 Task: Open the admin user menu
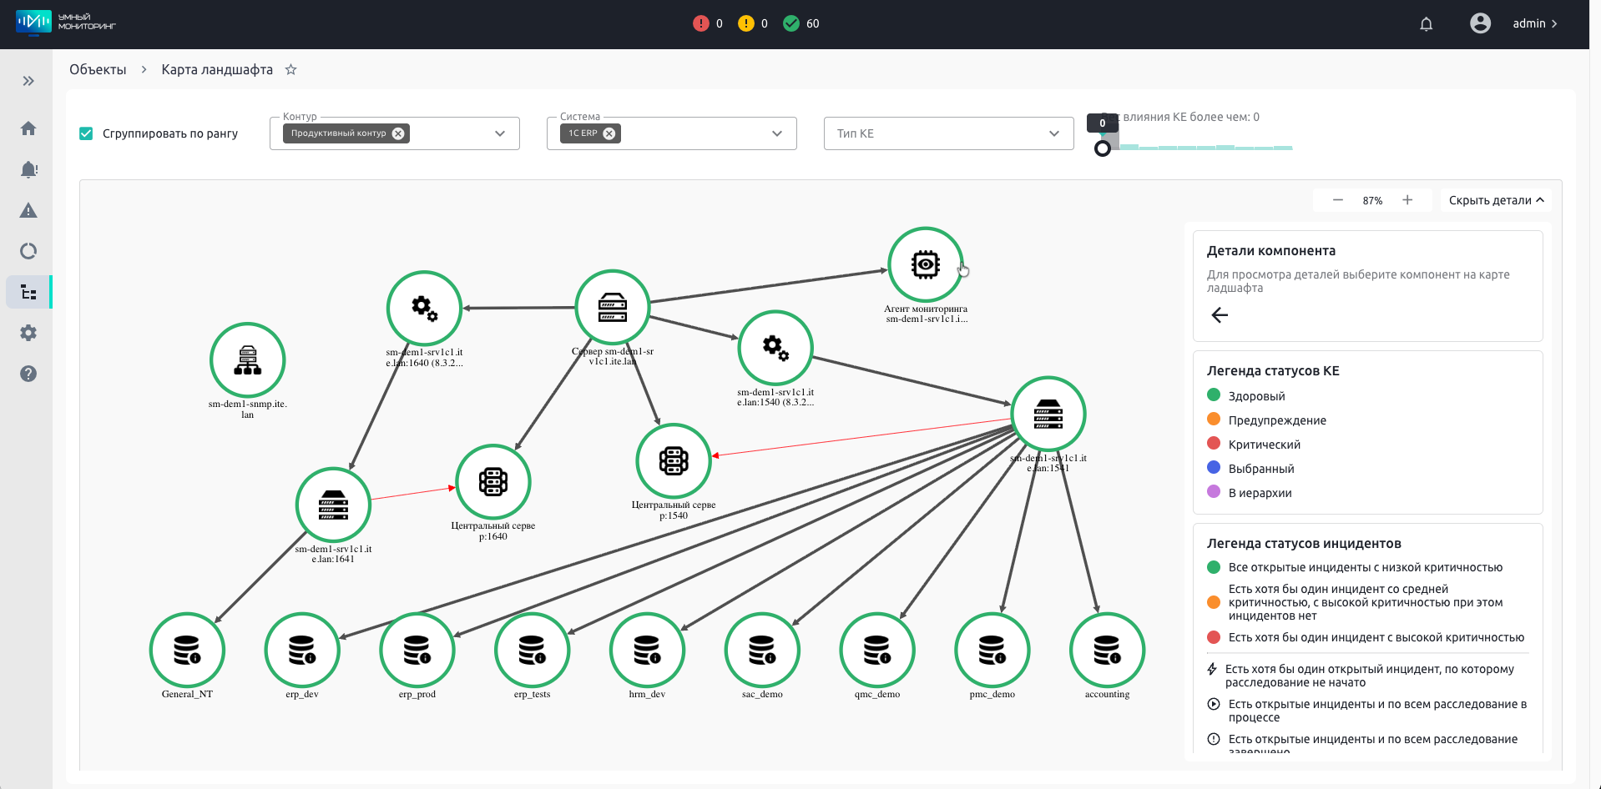tap(1534, 24)
